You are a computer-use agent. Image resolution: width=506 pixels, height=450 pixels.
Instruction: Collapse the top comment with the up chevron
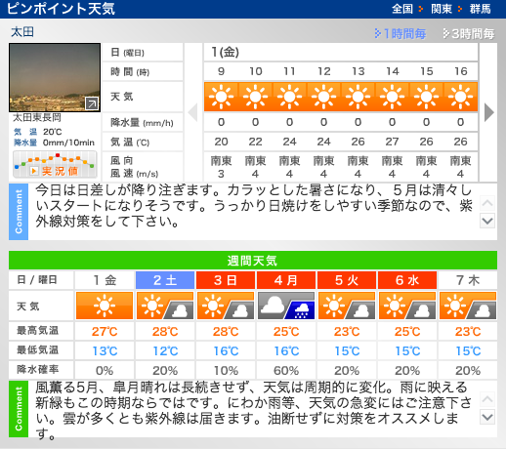click(487, 203)
